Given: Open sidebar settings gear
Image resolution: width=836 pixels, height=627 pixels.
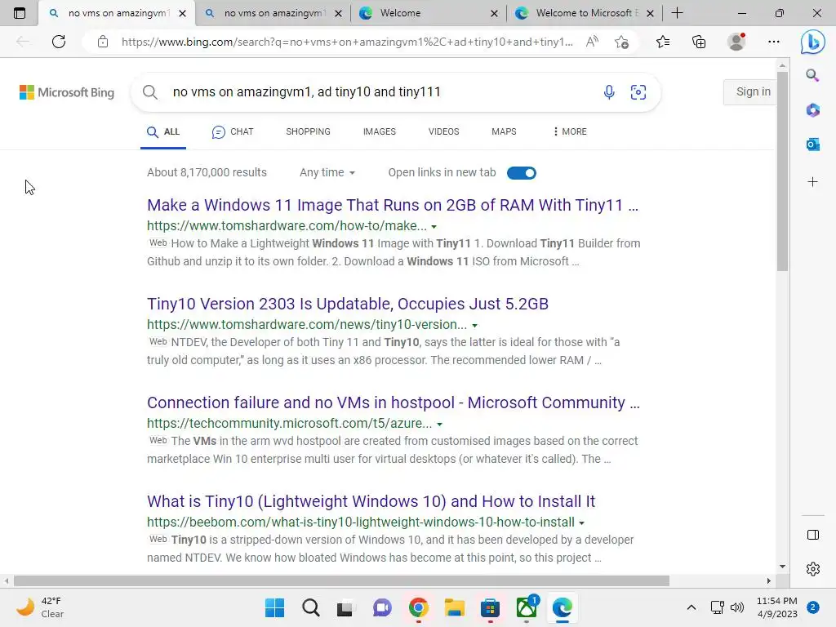Looking at the screenshot, I should [x=813, y=569].
